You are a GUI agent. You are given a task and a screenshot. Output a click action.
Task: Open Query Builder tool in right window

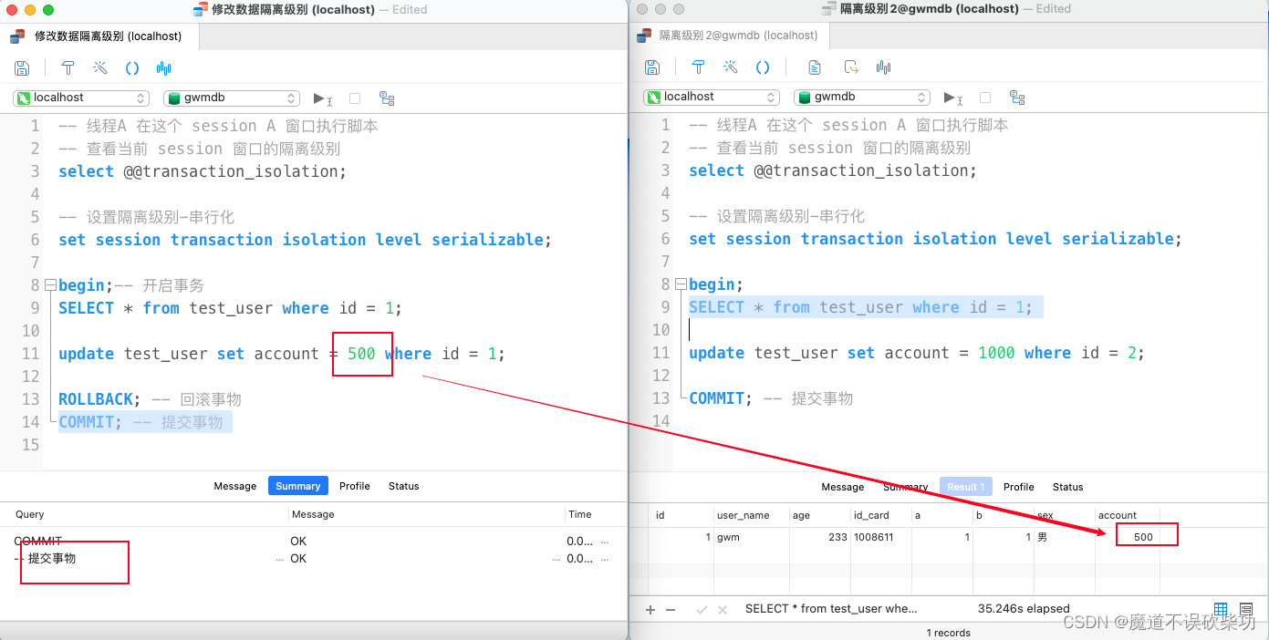pyautogui.click(x=698, y=67)
